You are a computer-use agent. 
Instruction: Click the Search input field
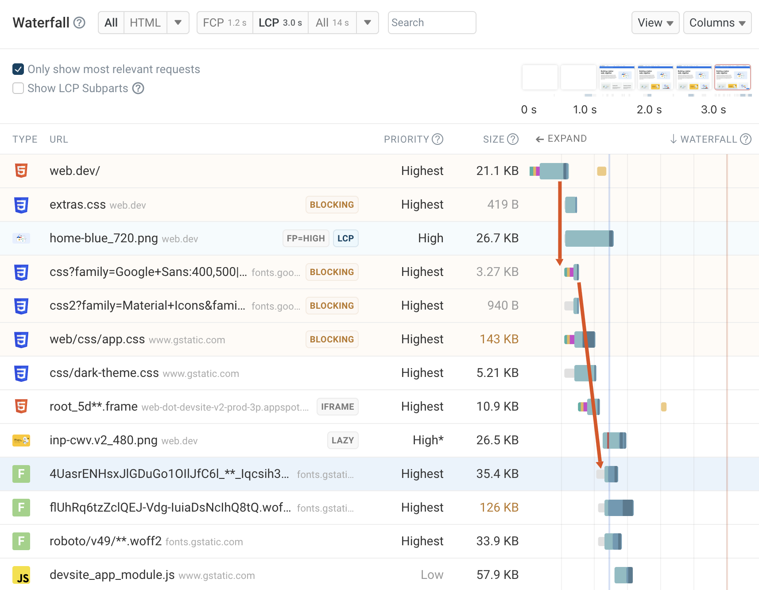[432, 23]
